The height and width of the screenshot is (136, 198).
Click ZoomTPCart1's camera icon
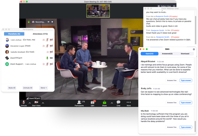click(x=51, y=58)
